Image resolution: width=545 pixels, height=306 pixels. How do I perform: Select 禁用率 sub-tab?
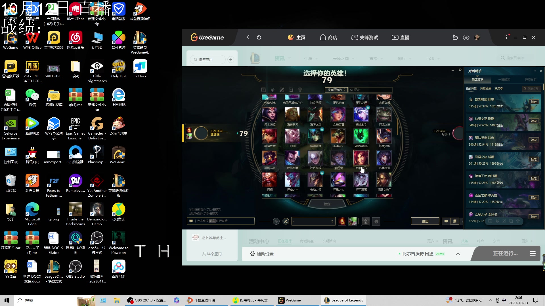click(x=499, y=89)
